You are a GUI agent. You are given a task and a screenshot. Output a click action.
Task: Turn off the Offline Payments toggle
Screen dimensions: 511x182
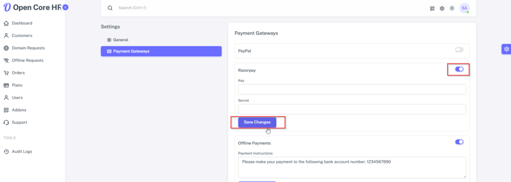[x=459, y=142]
